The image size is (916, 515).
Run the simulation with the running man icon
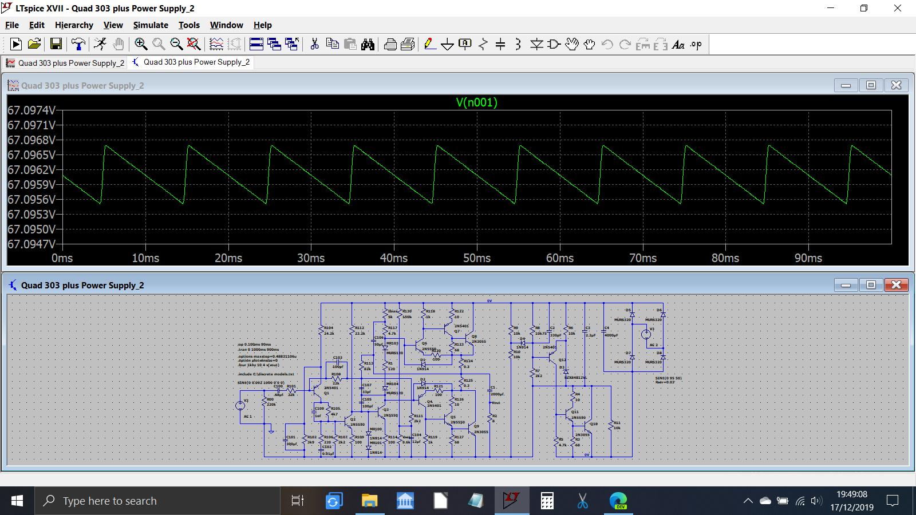point(100,44)
